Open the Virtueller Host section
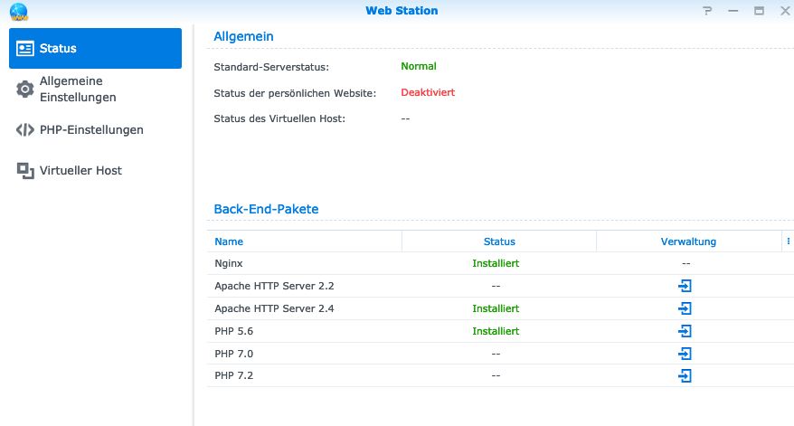The image size is (794, 426). tap(80, 170)
